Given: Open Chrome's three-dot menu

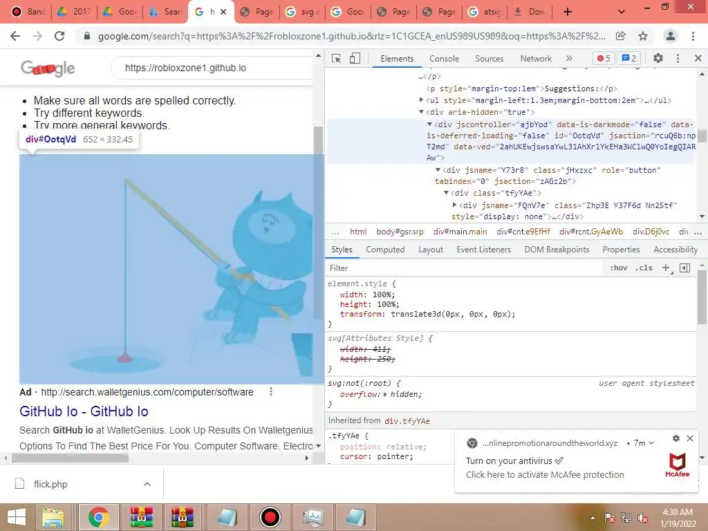Looking at the screenshot, I should pyautogui.click(x=693, y=36).
